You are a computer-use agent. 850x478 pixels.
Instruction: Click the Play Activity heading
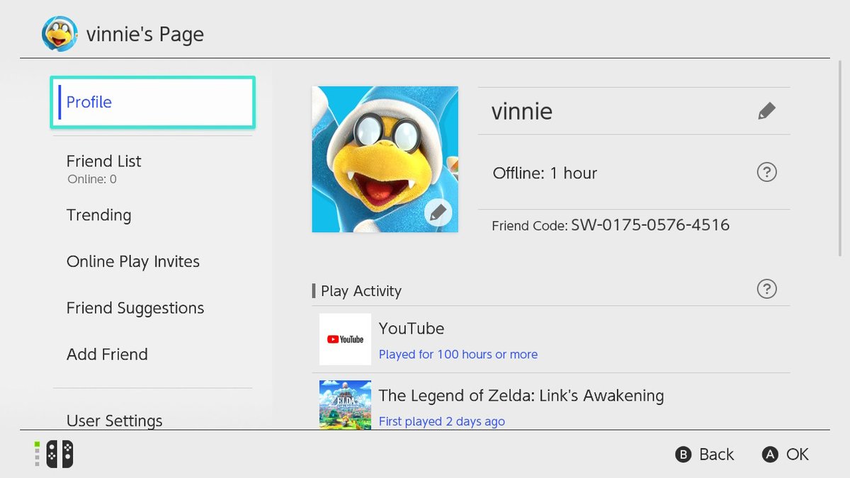[x=361, y=291]
